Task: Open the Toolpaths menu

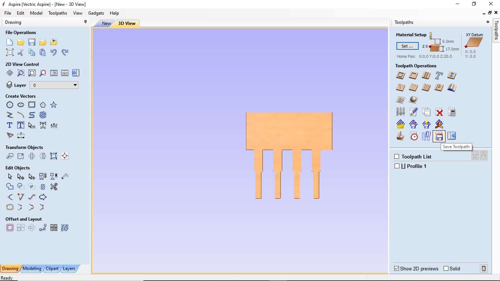Action: click(x=58, y=13)
